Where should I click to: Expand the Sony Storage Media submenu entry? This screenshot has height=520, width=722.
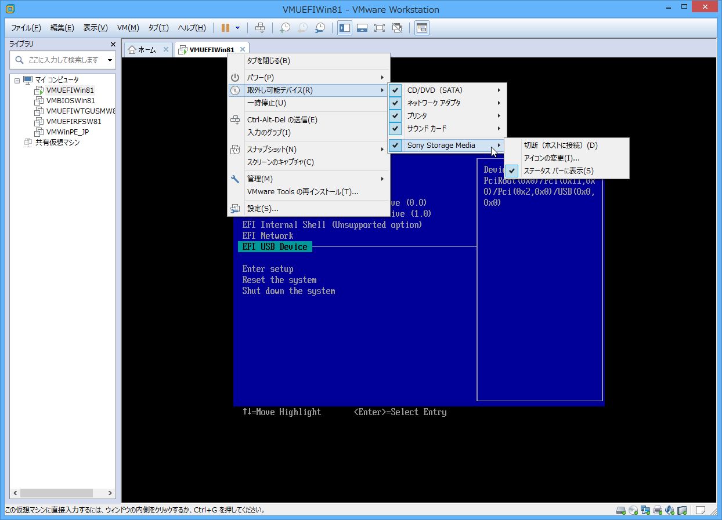447,146
